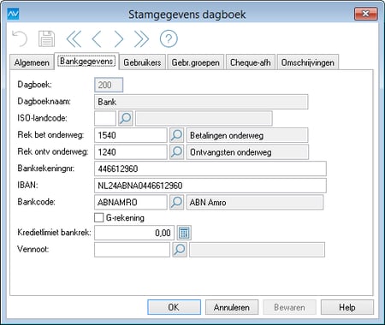Viewport: 385px width, 325px height.
Task: Jump to first record with double-left arrows
Action: point(74,38)
